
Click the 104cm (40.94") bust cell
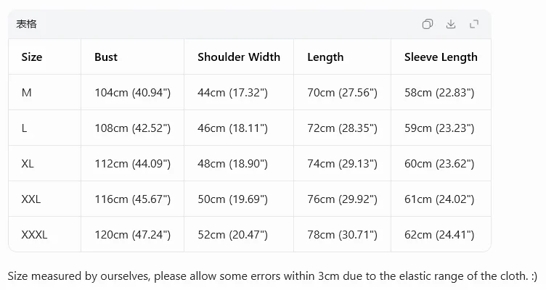(133, 93)
